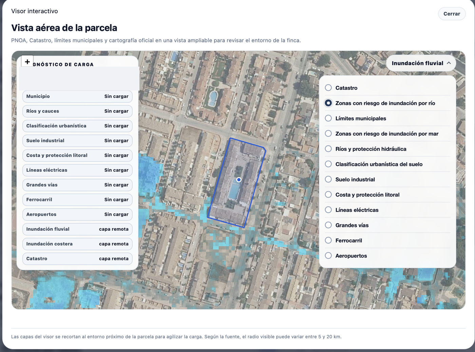Click the Clasificación urbanística diagnostic row

coord(77,126)
